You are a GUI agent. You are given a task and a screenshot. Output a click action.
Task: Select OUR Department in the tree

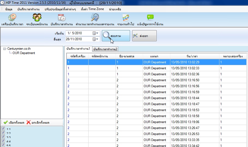click(24, 53)
